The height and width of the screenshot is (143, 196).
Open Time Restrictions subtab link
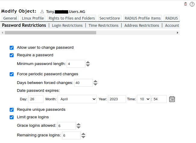[x=103, y=26]
